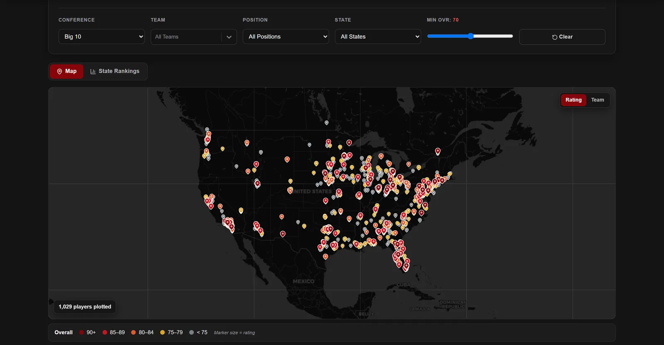Image resolution: width=664 pixels, height=345 pixels.
Task: Adjust the Min OVR slider handle
Action: point(471,36)
